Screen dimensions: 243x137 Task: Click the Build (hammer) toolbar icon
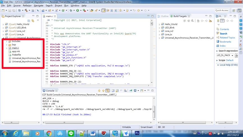pos(26,10)
